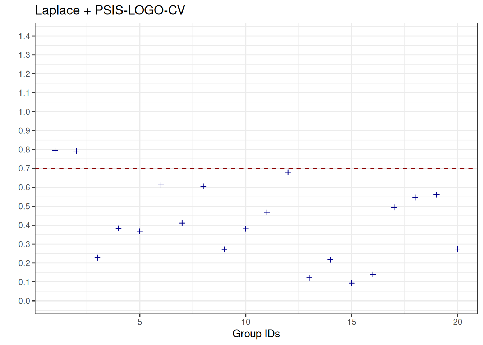This screenshot has width=483, height=345.
Task: Click the group 8 plus marker
Action: [x=203, y=186]
